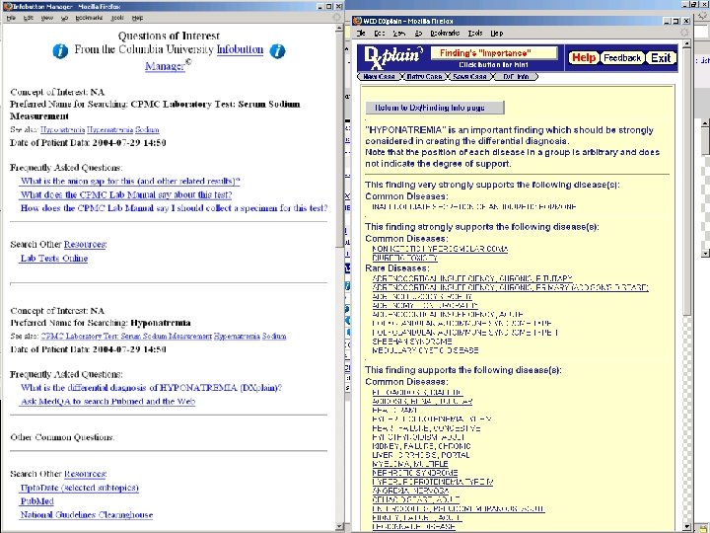Screen dimensions: 710x533
Task: Click Infobutton Manager scrollbar down arrow
Action: [339, 526]
